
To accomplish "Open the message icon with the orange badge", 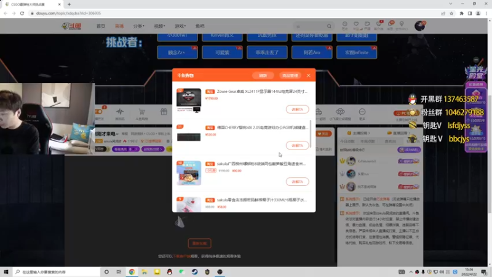I will tap(391, 25).
